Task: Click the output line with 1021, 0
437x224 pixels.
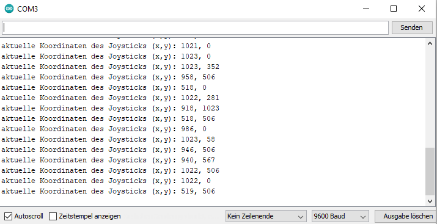Action: (x=106, y=46)
